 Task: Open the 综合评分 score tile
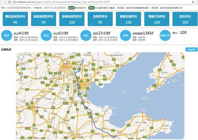185,19
